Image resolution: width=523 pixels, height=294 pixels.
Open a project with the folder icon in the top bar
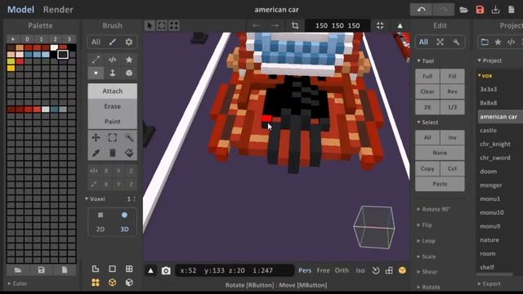(463, 10)
